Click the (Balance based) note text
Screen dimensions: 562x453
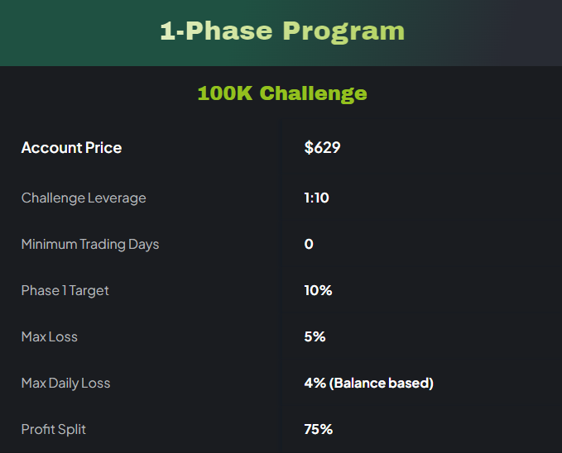point(381,384)
